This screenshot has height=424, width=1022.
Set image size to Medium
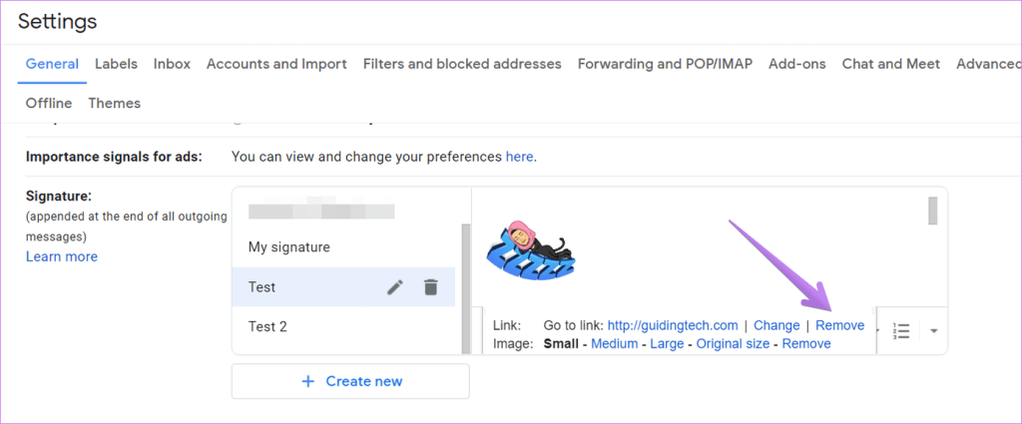[x=615, y=344]
